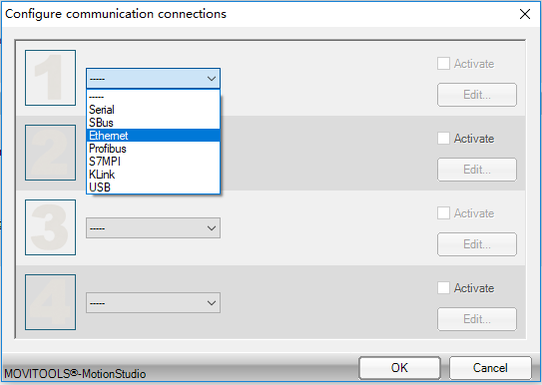
Task: Click the OK button
Action: (399, 368)
